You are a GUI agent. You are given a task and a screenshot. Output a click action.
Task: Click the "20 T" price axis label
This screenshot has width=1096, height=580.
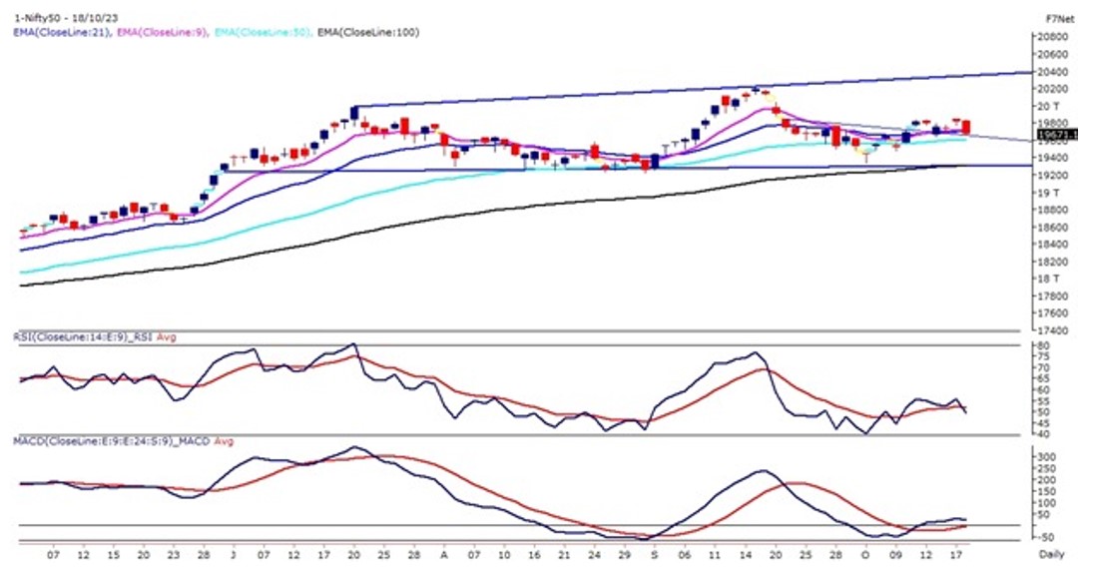(x=1049, y=106)
